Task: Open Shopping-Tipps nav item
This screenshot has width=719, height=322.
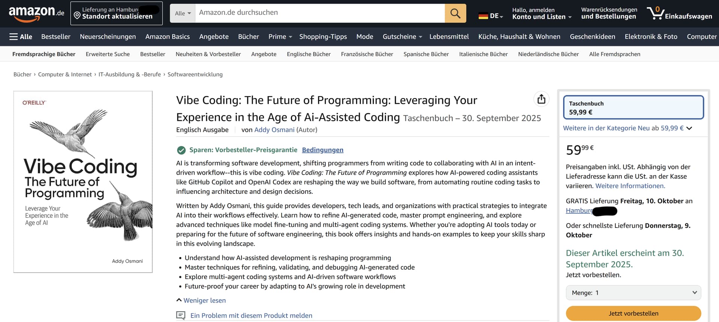Action: (x=323, y=37)
